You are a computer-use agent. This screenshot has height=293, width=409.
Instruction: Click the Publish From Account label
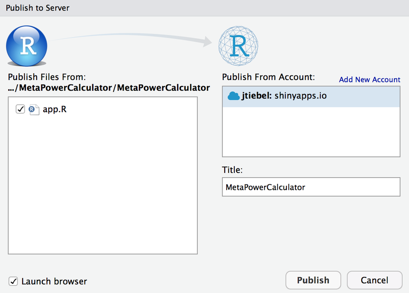click(x=268, y=77)
